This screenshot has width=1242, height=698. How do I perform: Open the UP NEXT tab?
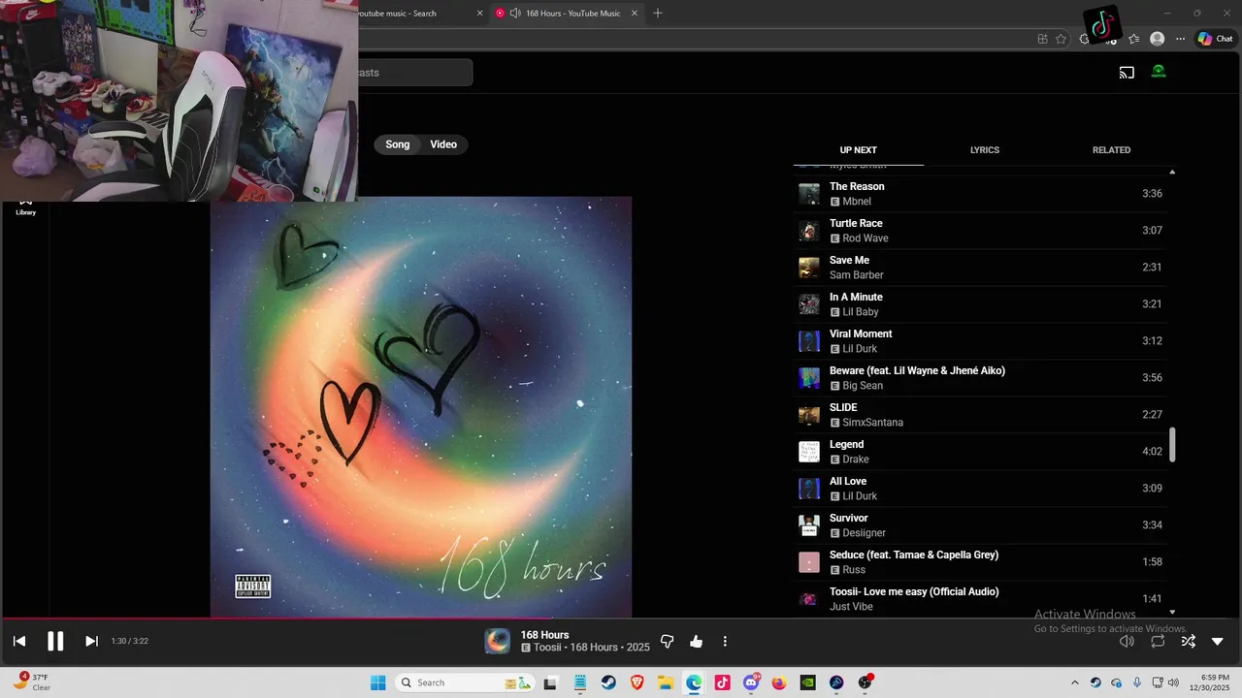pos(858,150)
